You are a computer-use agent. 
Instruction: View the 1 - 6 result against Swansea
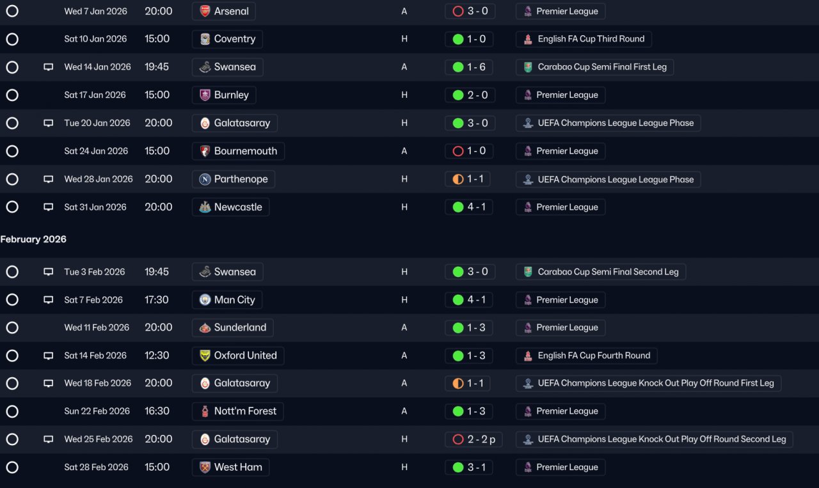469,67
